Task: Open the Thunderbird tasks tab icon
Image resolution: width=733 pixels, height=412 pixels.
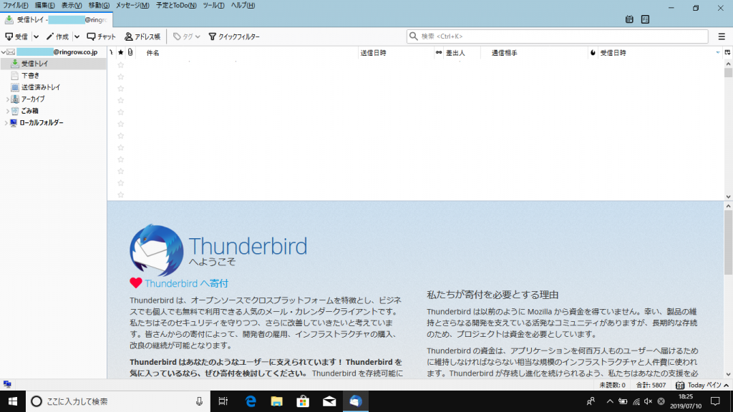Action: click(646, 19)
